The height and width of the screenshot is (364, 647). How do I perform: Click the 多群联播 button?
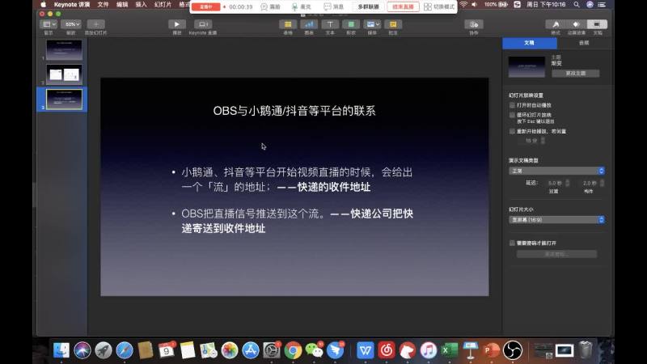pos(368,7)
